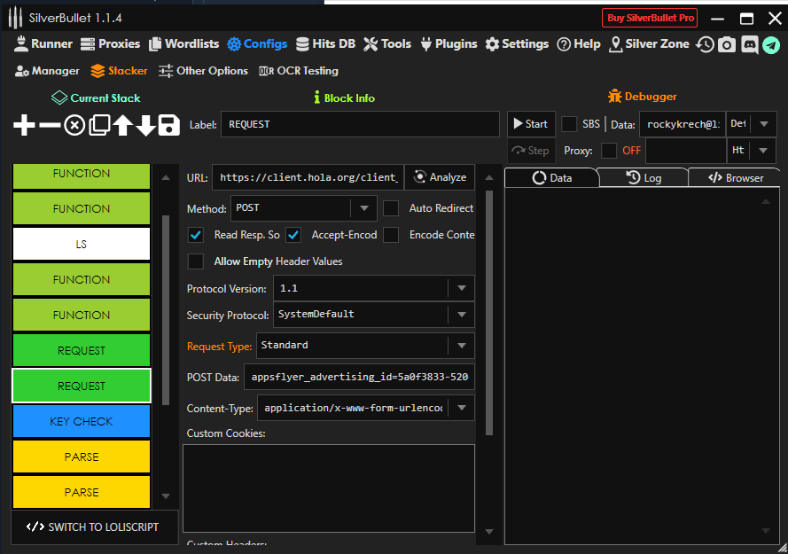Click the floppy disk save icon
788x554 pixels.
[169, 126]
